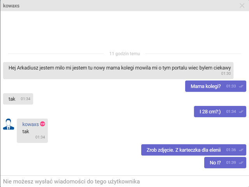The height and width of the screenshot is (187, 249).
Task: Click read-receipt checkmarks on "I 28 cm?:)" message
Action: pos(241,111)
